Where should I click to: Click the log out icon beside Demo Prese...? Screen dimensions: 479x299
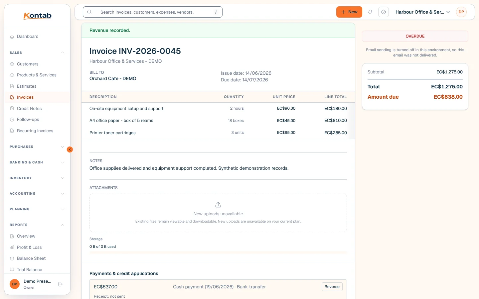(61, 284)
